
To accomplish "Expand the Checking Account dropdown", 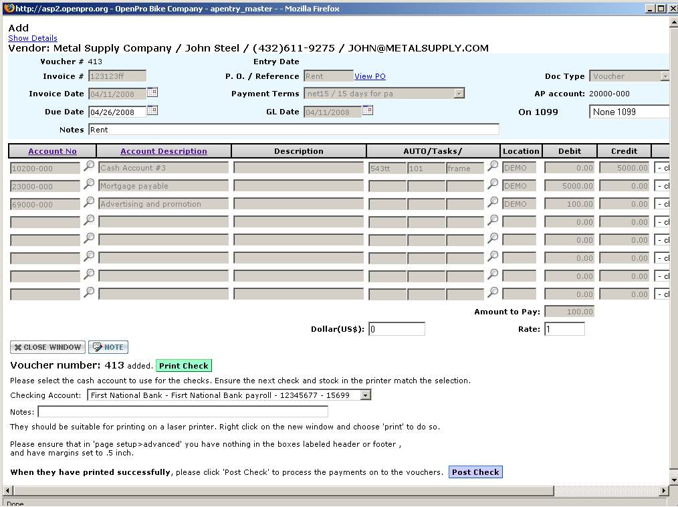I will [x=365, y=395].
